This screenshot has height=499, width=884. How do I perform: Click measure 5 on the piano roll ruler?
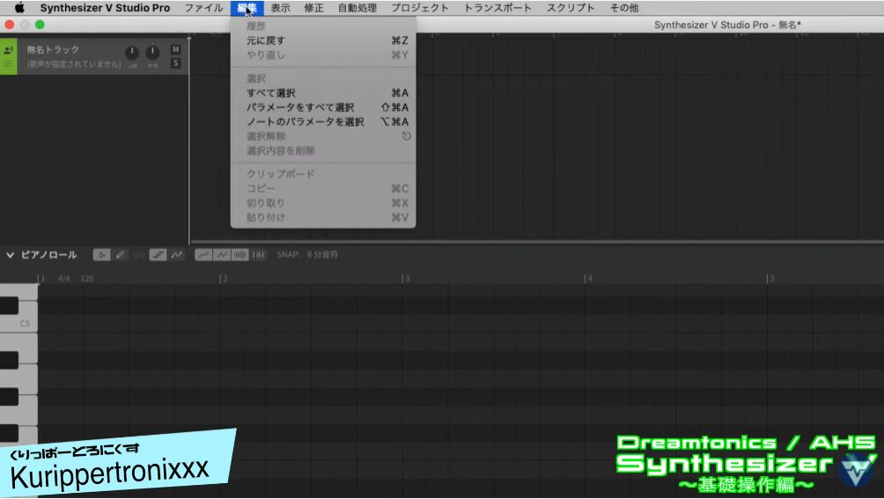(771, 279)
